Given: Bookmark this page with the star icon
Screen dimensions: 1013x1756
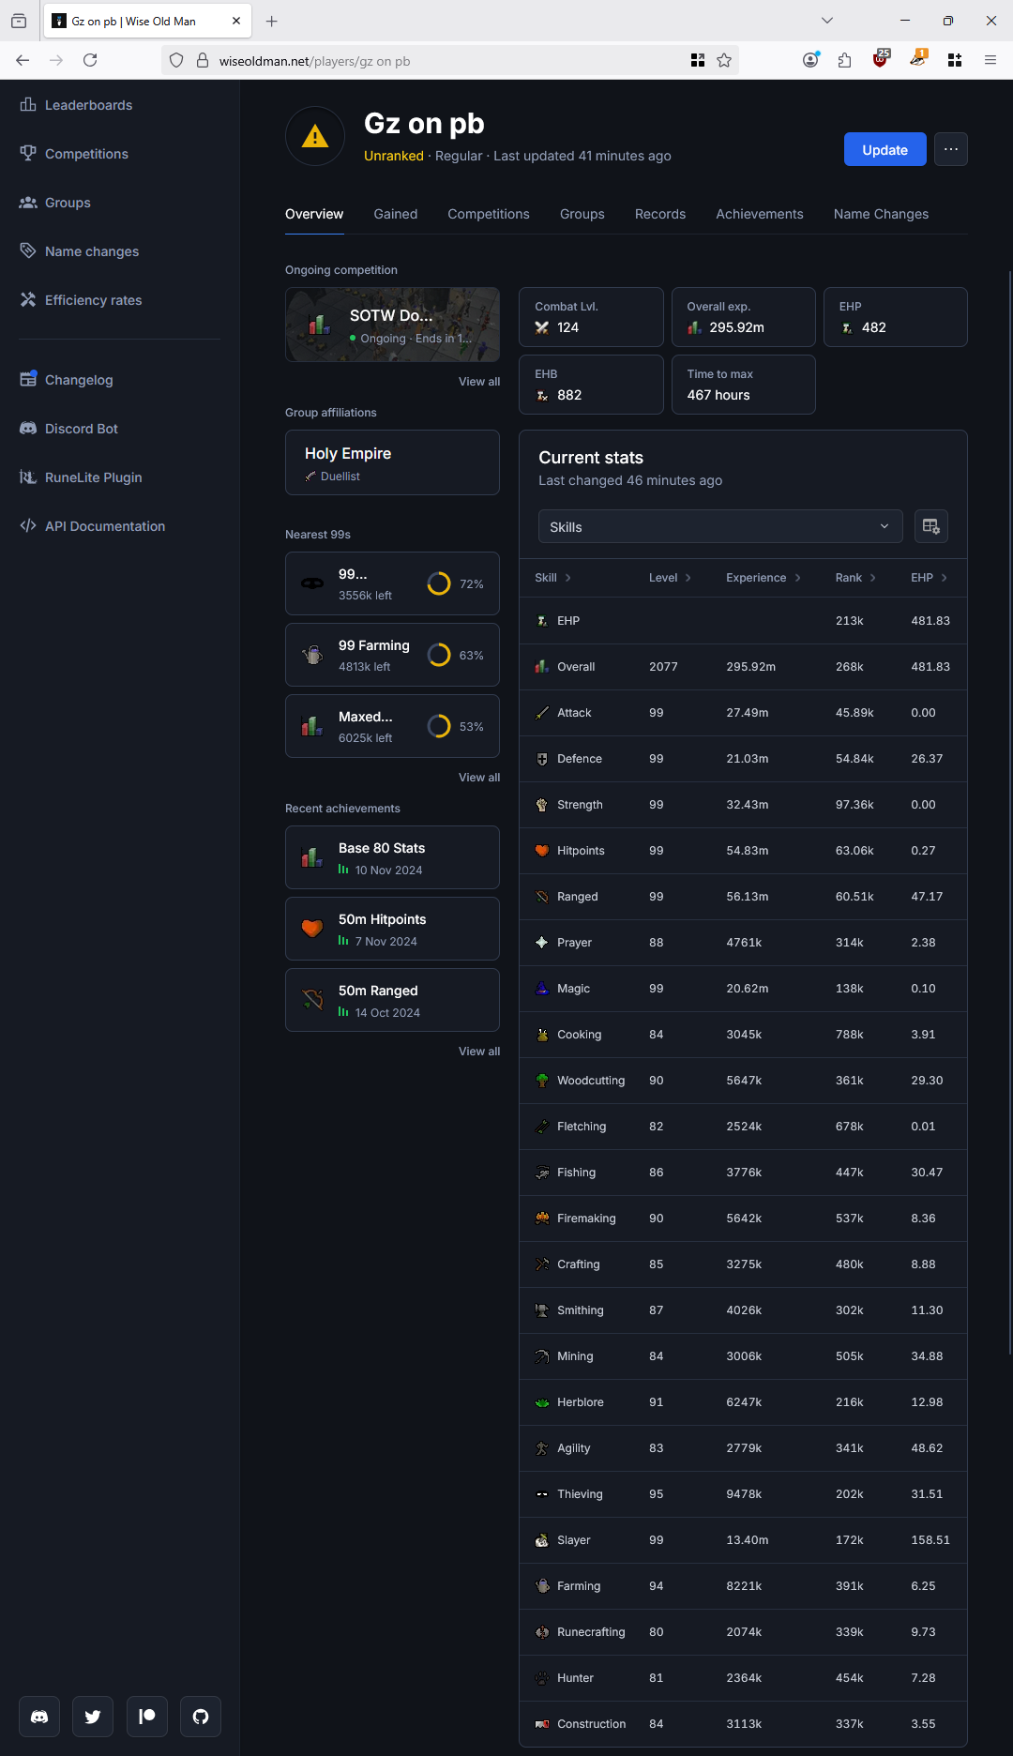Looking at the screenshot, I should click(724, 60).
